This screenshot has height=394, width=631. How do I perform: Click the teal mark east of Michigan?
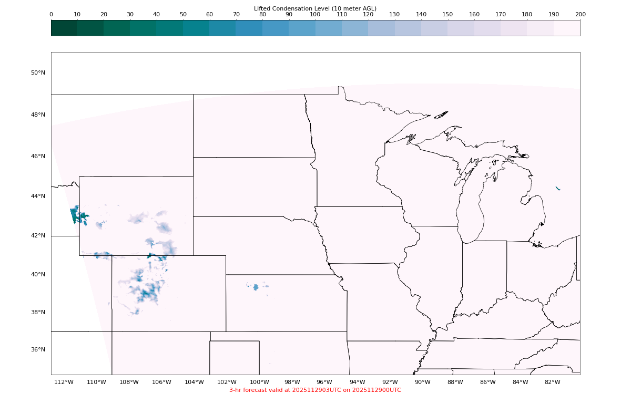click(557, 188)
